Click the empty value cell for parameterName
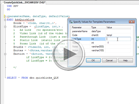Image resolution: width=139 pixels, height=104 pixels. (x=118, y=31)
